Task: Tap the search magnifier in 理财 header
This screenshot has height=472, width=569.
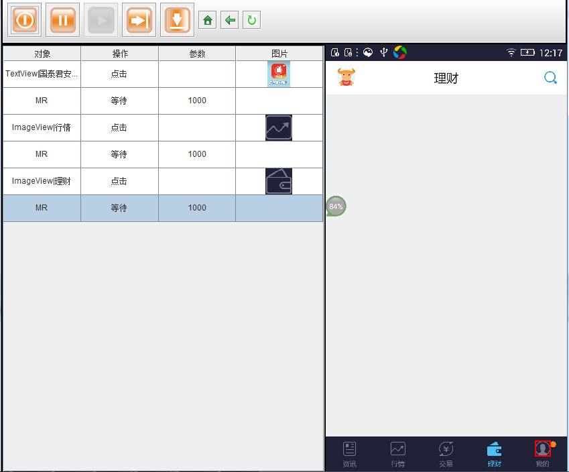Action: (x=550, y=78)
